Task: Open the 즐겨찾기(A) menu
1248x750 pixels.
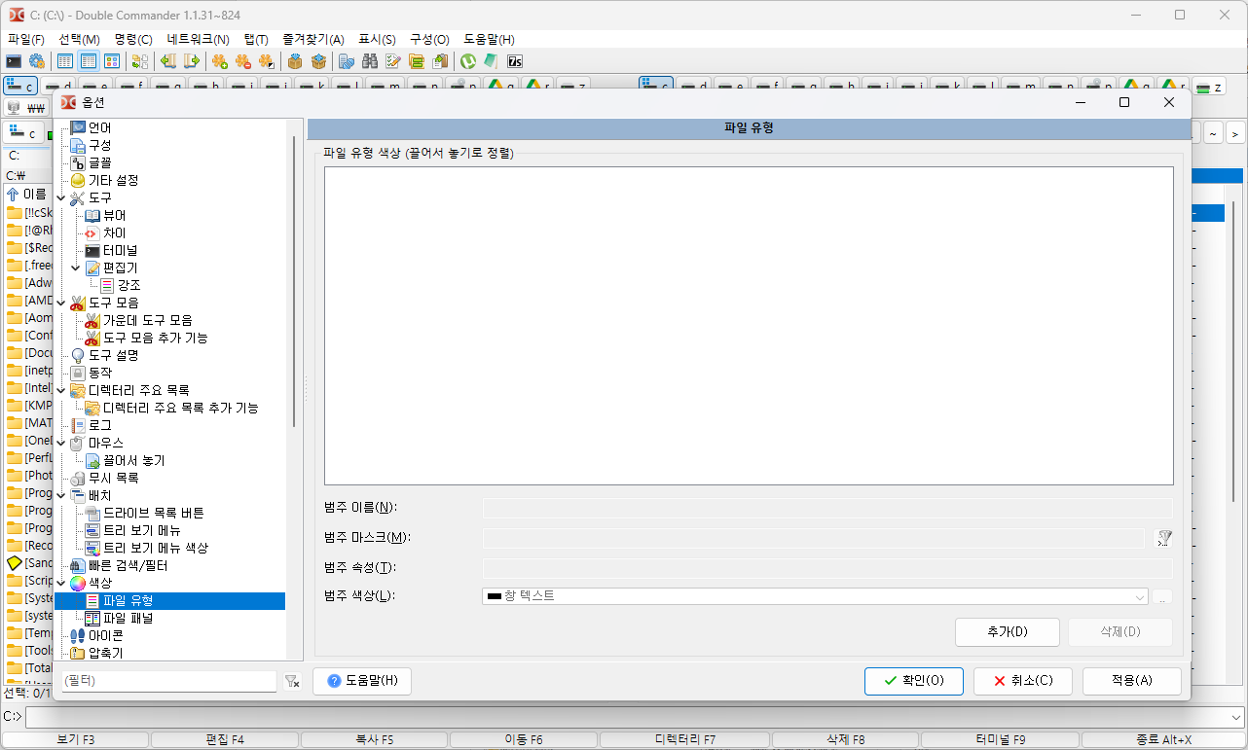Action: coord(313,40)
